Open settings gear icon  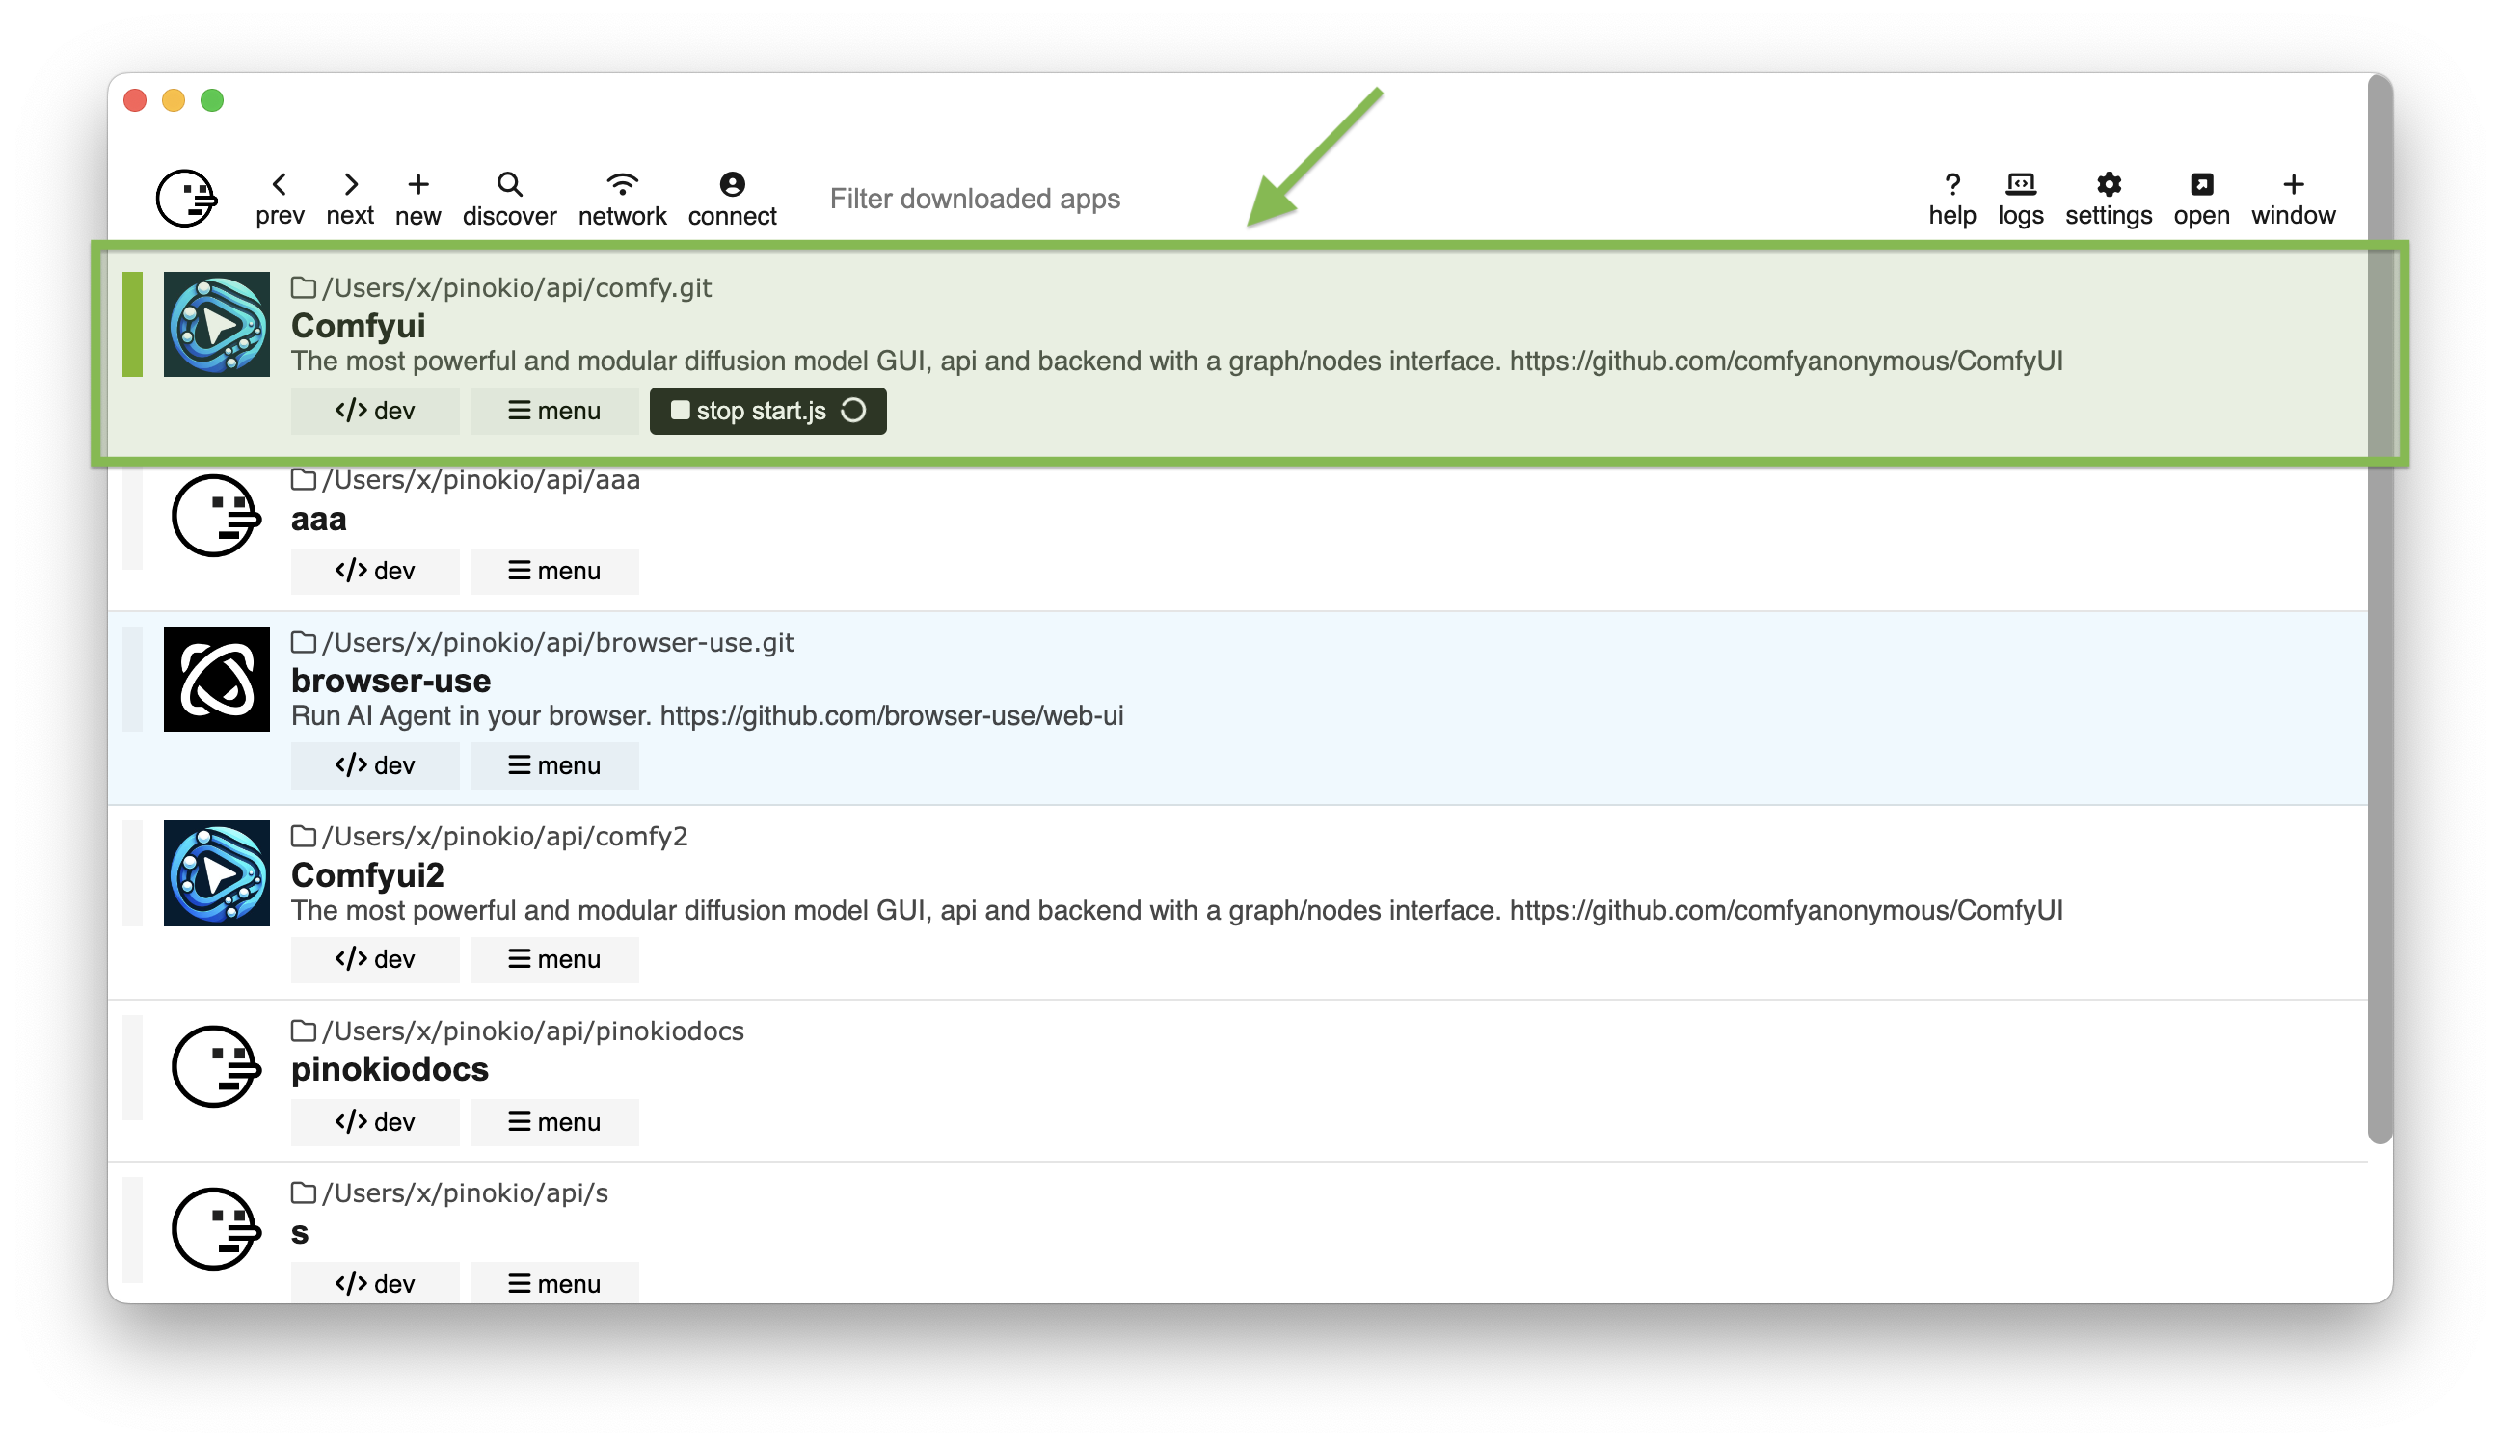[x=2108, y=198]
